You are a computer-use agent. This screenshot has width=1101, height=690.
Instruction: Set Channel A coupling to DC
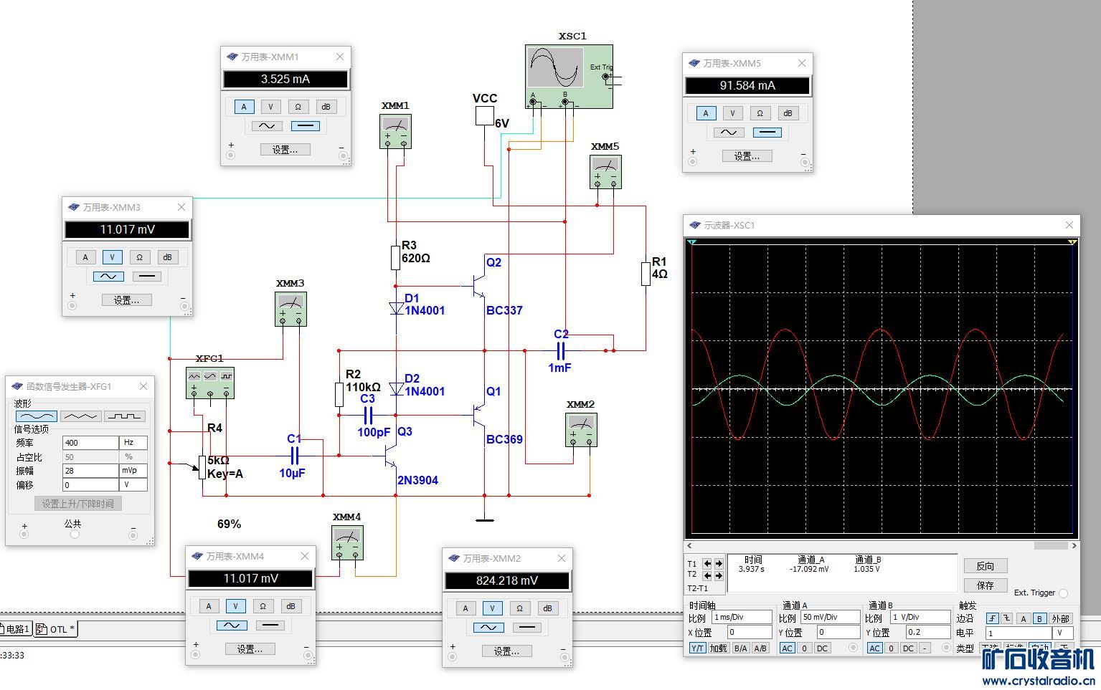pyautogui.click(x=822, y=648)
